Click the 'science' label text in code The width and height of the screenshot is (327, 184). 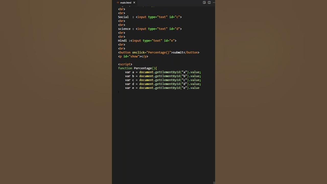coord(124,29)
